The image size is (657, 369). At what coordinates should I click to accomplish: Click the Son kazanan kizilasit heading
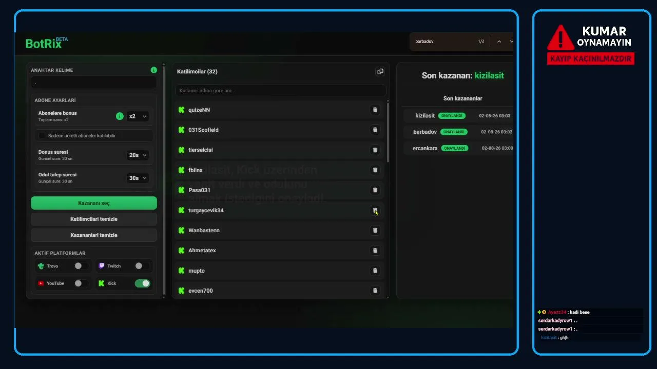[x=462, y=75]
